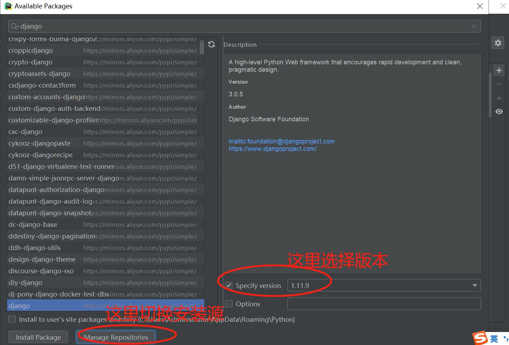Viewport: 509px width, 345px height.
Task: Close the Available Packages dialog
Action: (x=480, y=6)
